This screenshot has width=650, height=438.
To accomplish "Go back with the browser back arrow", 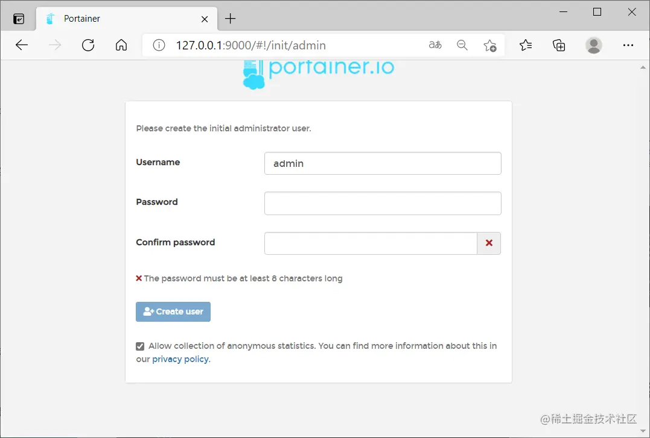I will (22, 45).
